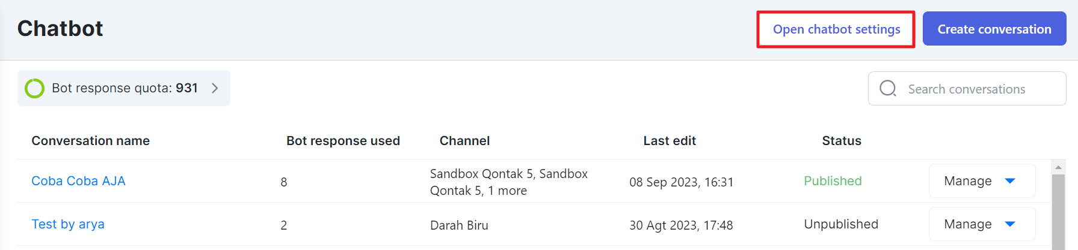This screenshot has height=250, width=1078.
Task: Click the Conversation name column header
Action: pyautogui.click(x=91, y=141)
